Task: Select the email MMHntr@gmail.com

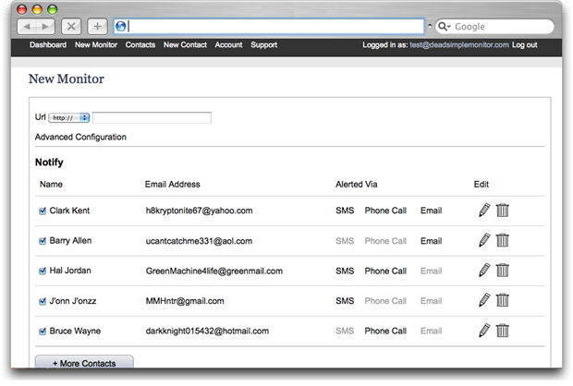Action: pos(185,301)
